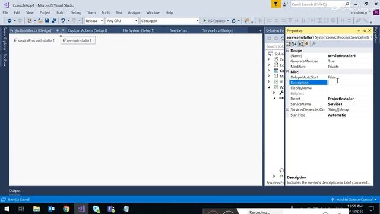The height and width of the screenshot is (214, 380).
Task: Open the Analyze menu
Action: (x=134, y=12)
